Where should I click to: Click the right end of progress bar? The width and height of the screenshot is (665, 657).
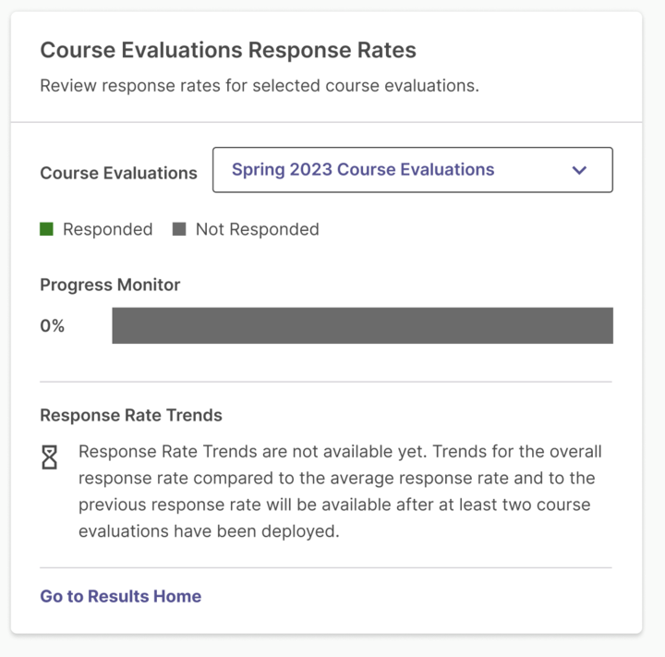(607, 325)
